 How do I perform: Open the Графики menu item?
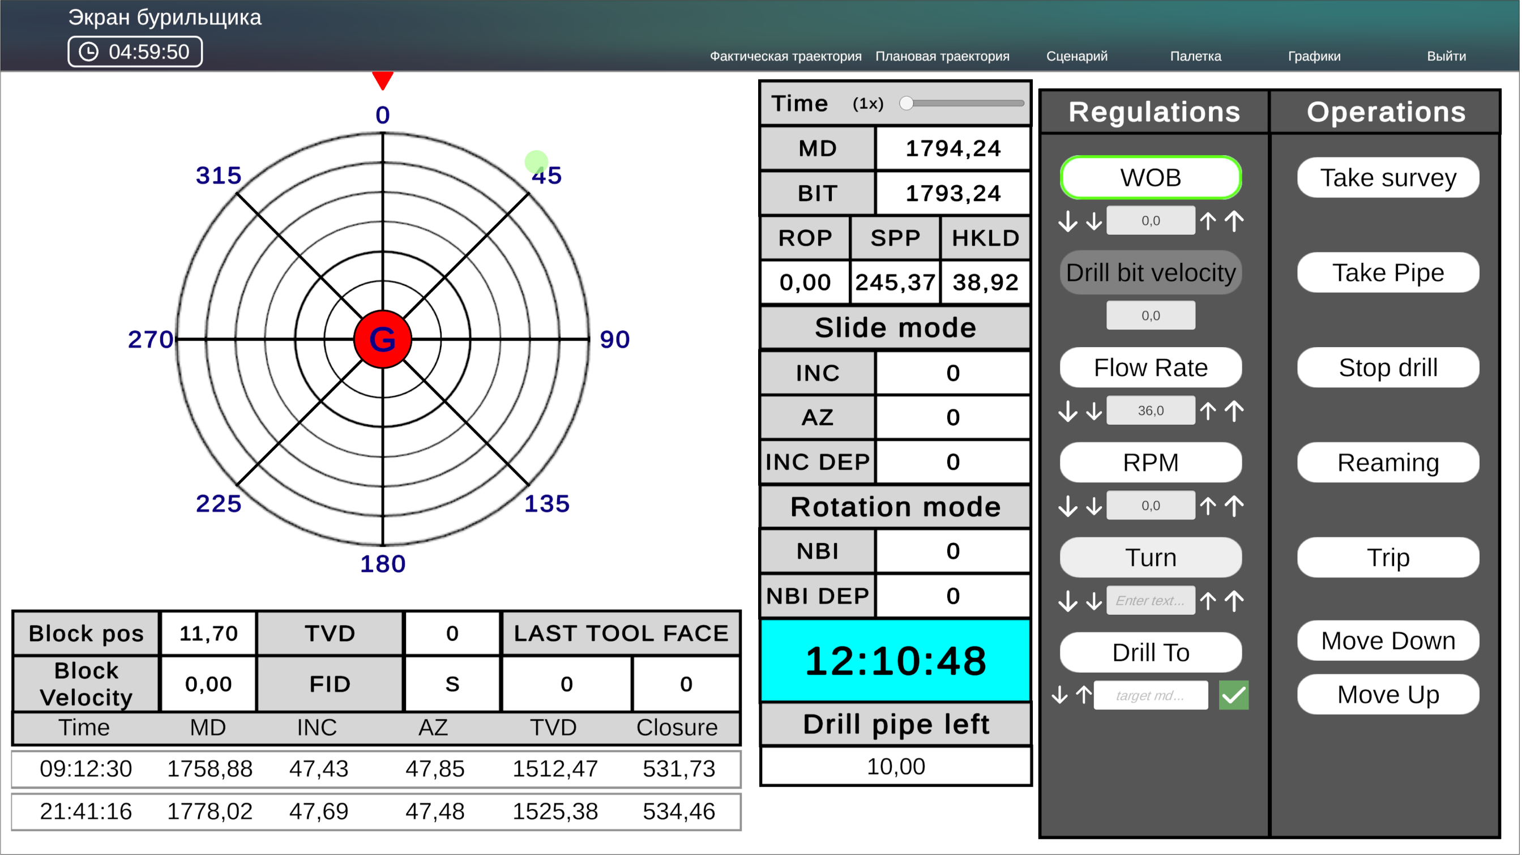1314,56
